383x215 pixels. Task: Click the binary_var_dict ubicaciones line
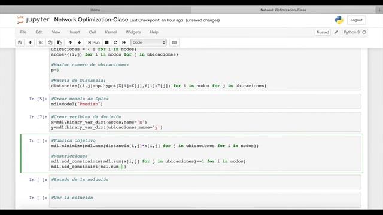click(107, 127)
